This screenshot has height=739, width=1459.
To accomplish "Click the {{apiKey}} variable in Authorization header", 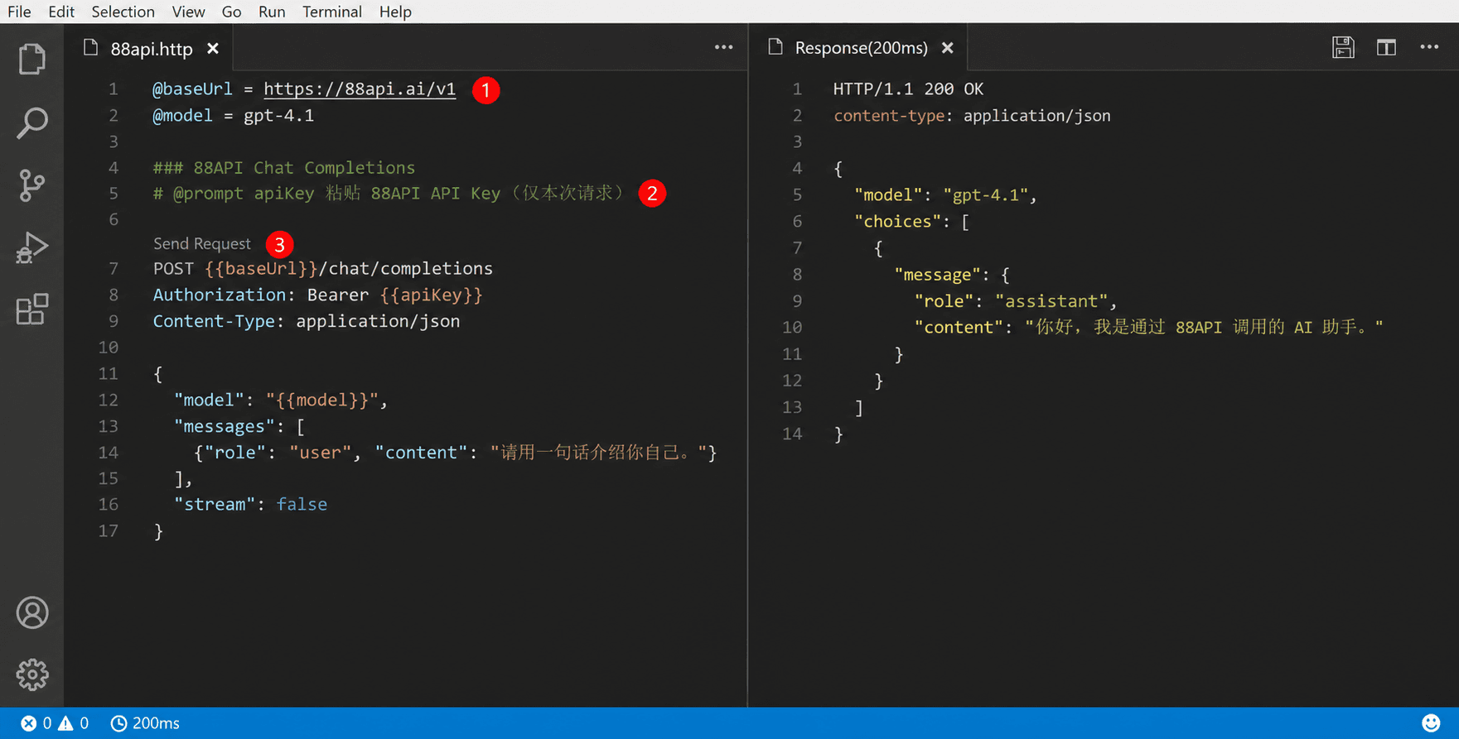I will coord(432,295).
